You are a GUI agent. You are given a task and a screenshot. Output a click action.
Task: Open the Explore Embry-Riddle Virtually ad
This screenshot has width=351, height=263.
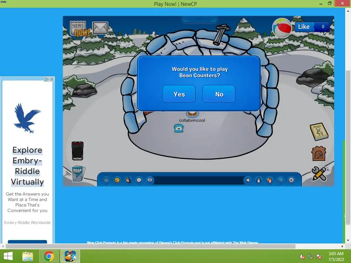27,166
